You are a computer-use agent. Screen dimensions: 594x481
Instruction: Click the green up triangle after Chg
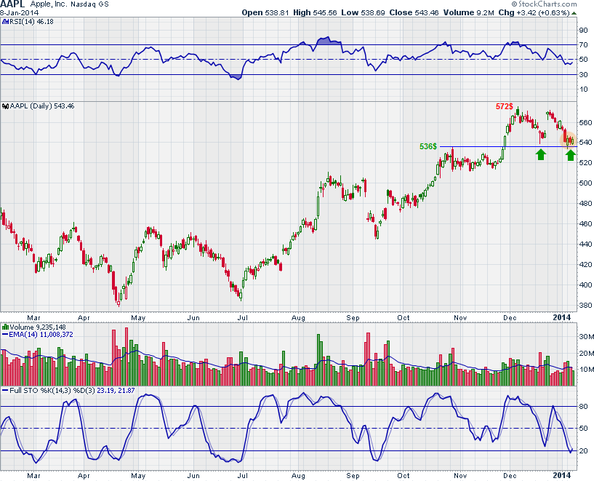point(574,13)
